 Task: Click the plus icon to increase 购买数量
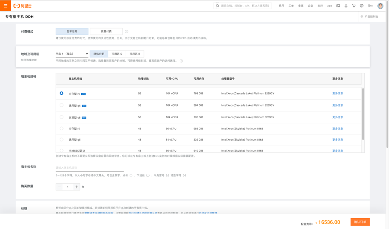77,187
